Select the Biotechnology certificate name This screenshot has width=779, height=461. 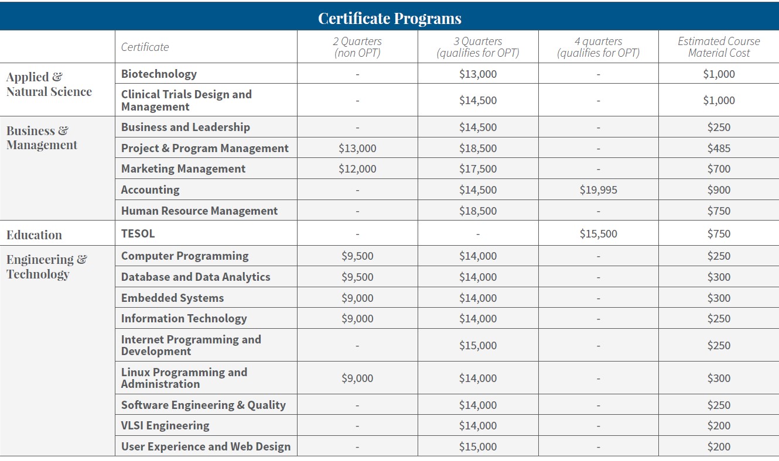pos(159,74)
